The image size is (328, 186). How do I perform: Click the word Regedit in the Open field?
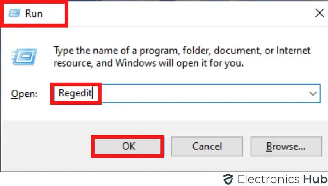(x=74, y=93)
